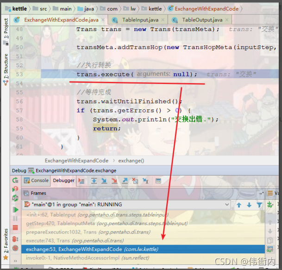The height and width of the screenshot is (270, 282).
Task: Click the Variables panel icon
Action: click(x=270, y=193)
